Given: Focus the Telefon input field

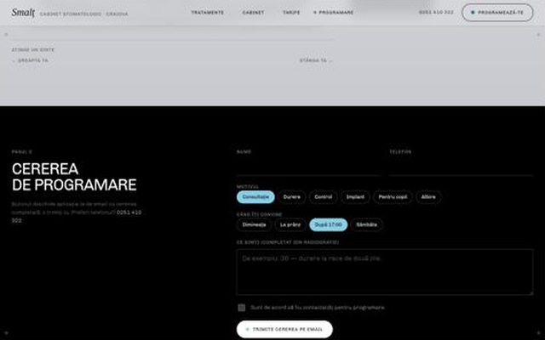Looking at the screenshot, I should coord(461,167).
